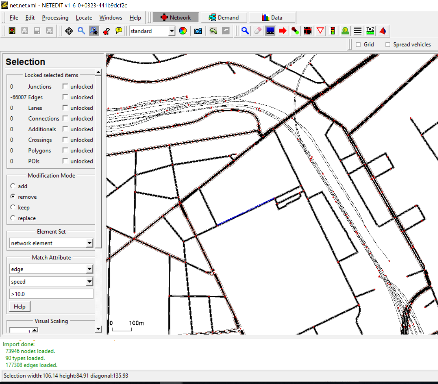Click the Help button under Match Attribute

(x=20, y=307)
